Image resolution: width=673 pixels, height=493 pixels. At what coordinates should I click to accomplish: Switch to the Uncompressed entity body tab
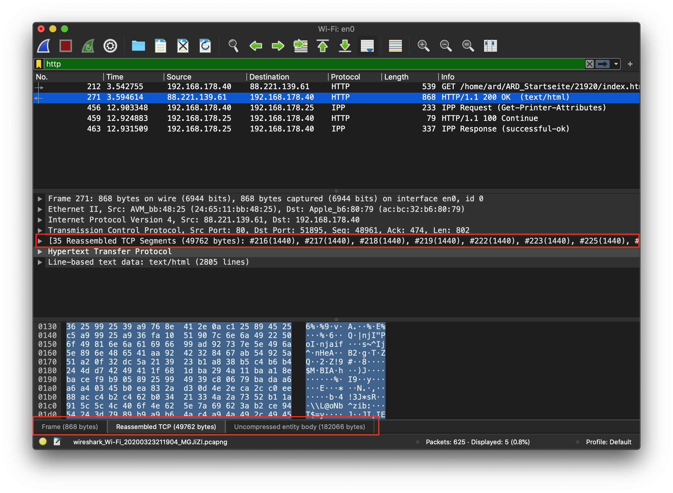pos(299,427)
